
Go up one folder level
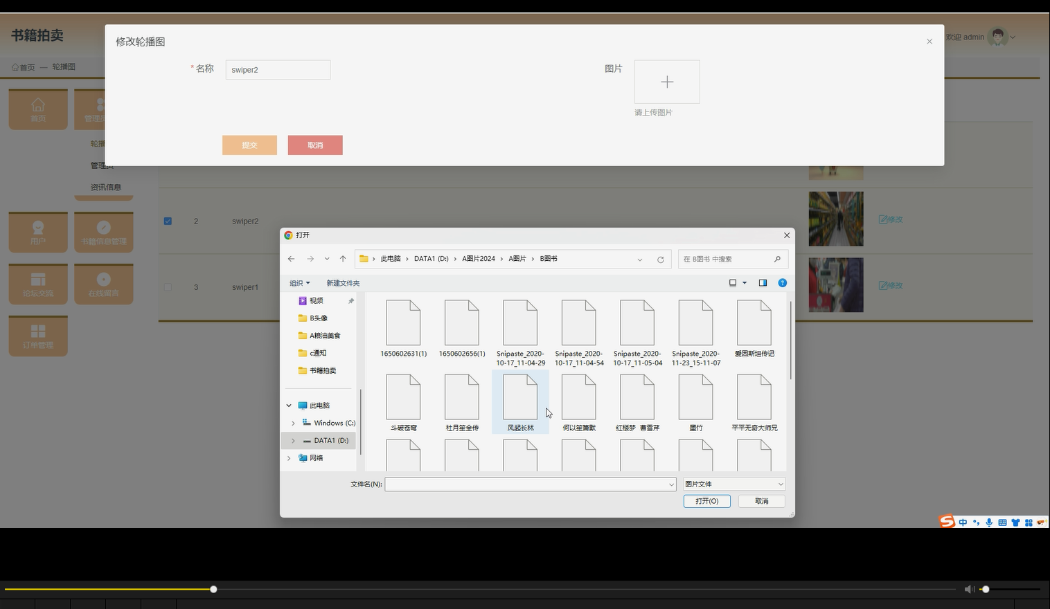click(343, 259)
